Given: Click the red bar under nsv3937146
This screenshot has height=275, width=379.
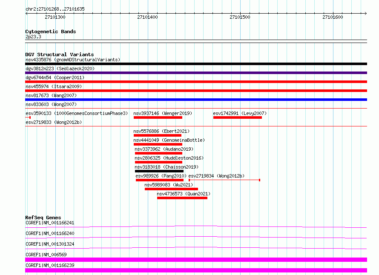Looking at the screenshot, I should pyautogui.click(x=158, y=117).
